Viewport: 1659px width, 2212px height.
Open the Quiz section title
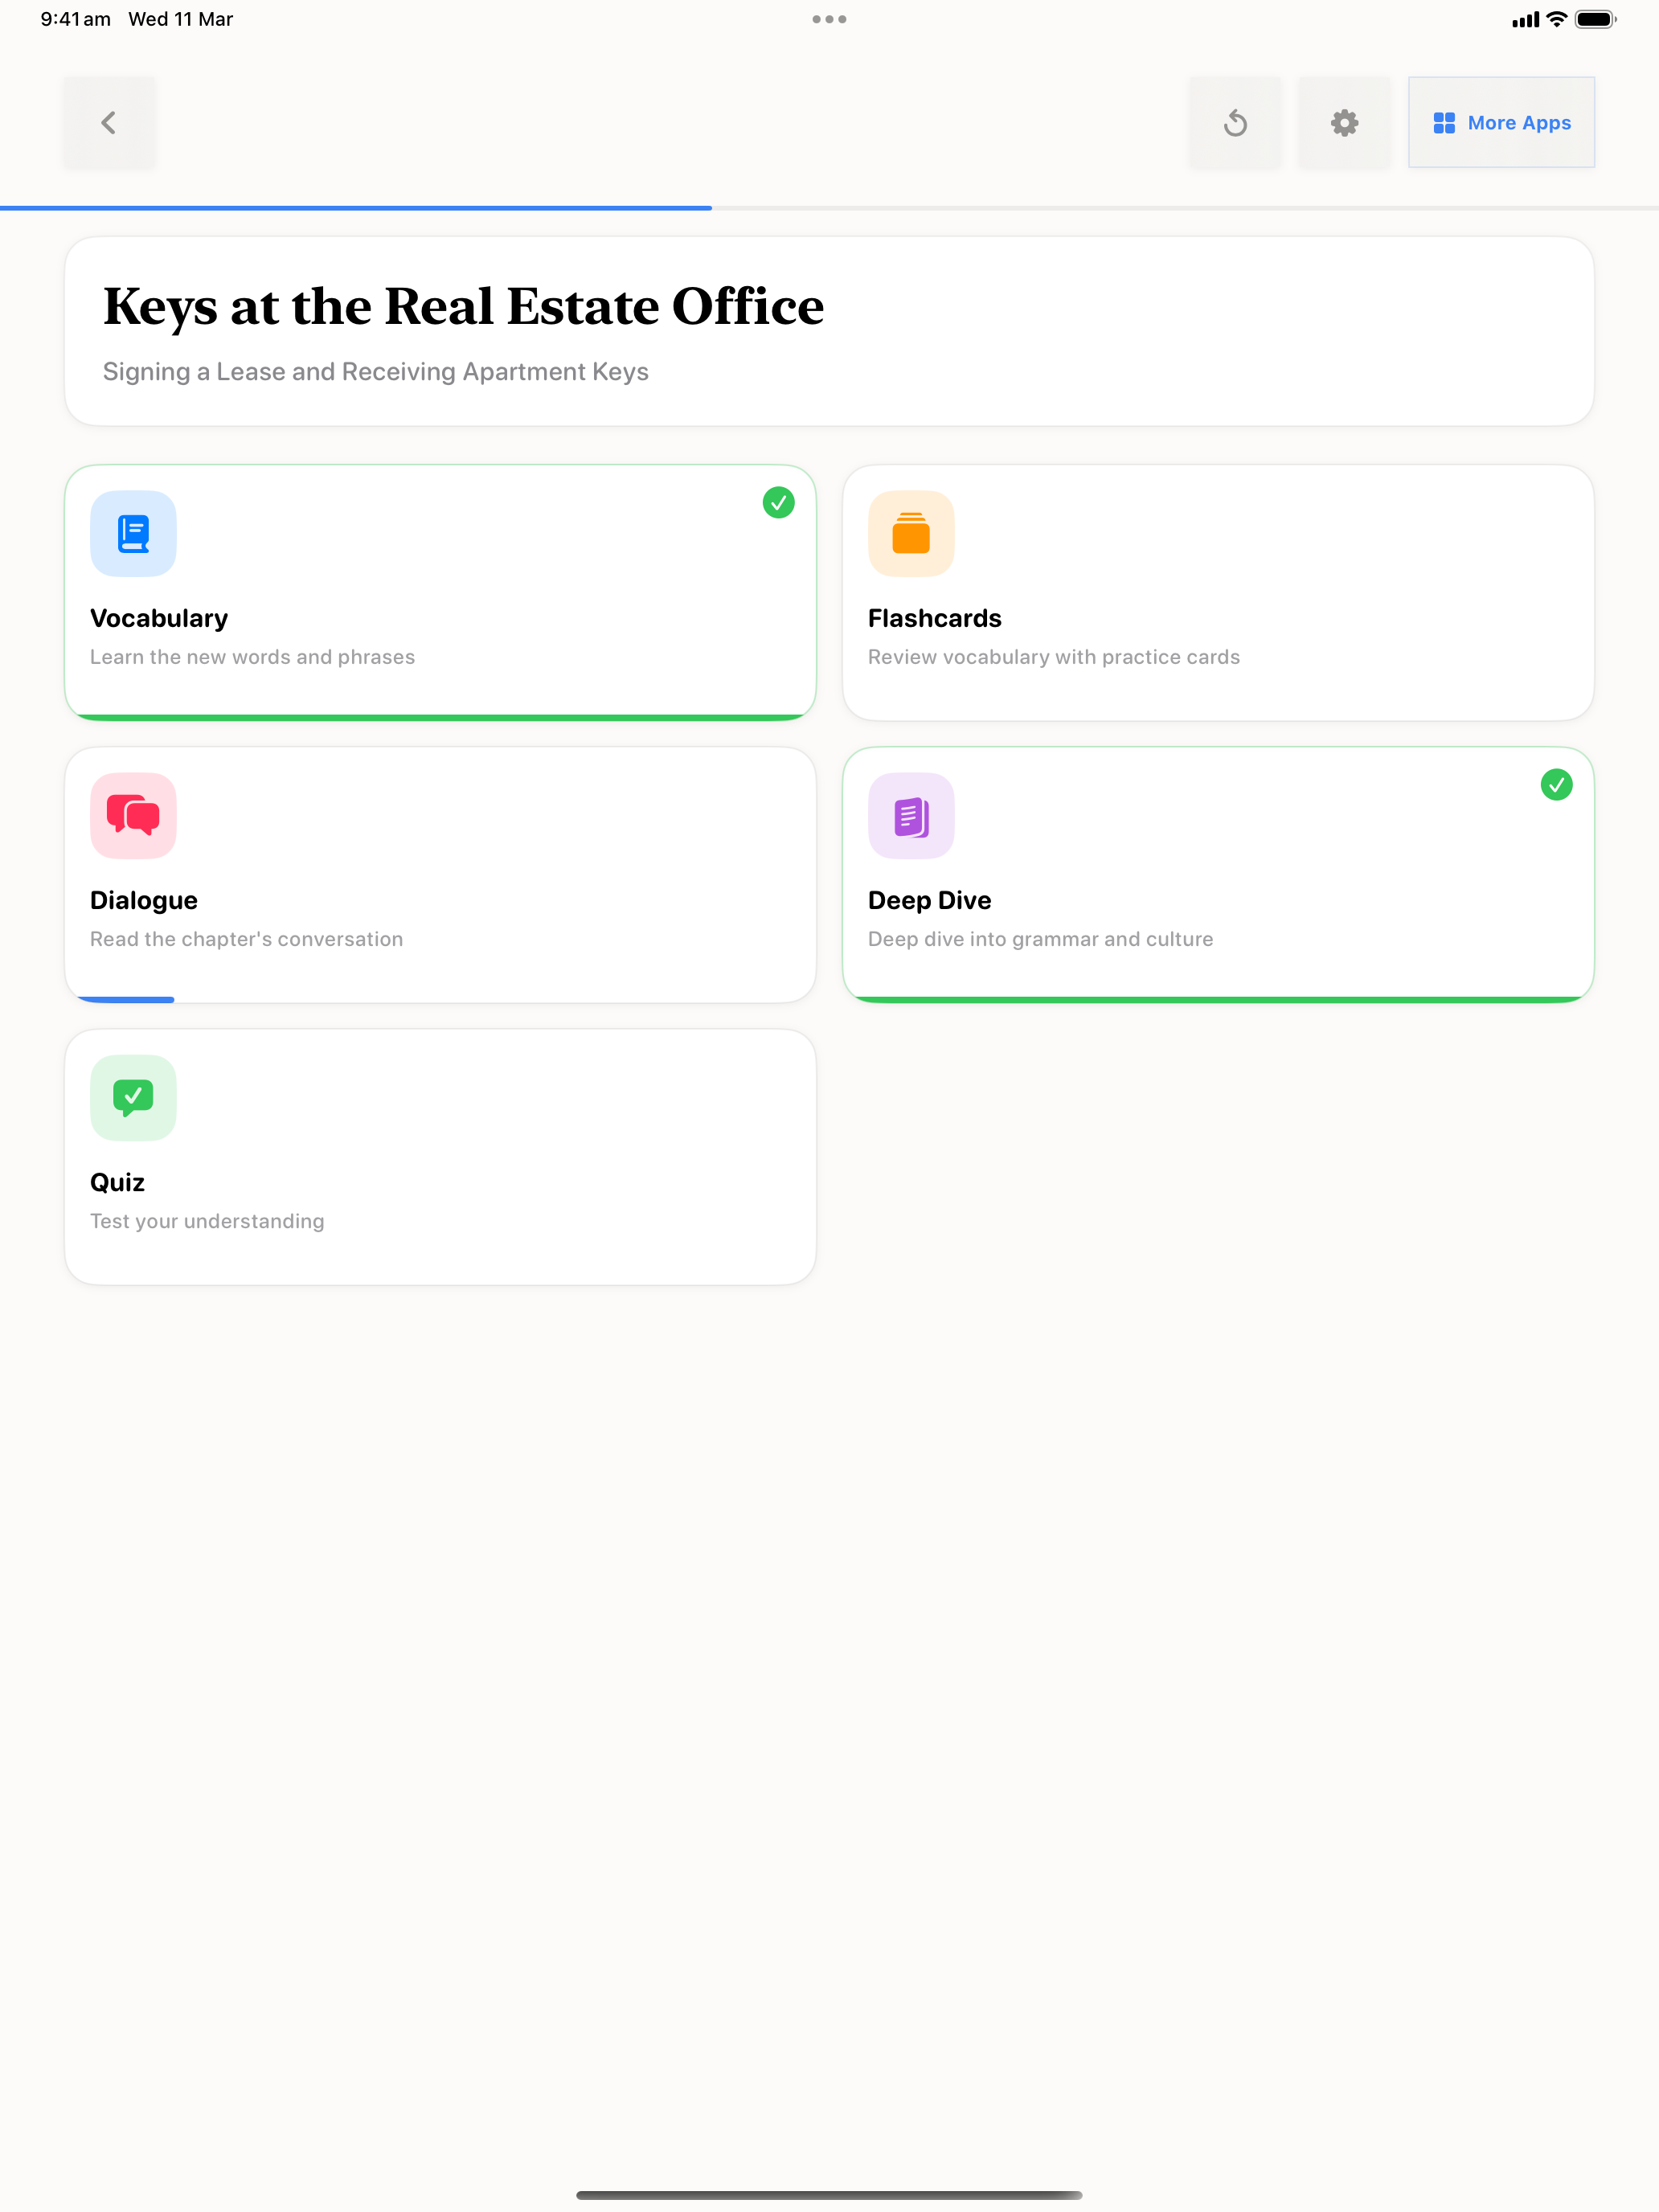point(117,1182)
